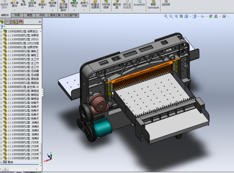Open the dropdown arrow under 参考几何体

tap(84, 10)
